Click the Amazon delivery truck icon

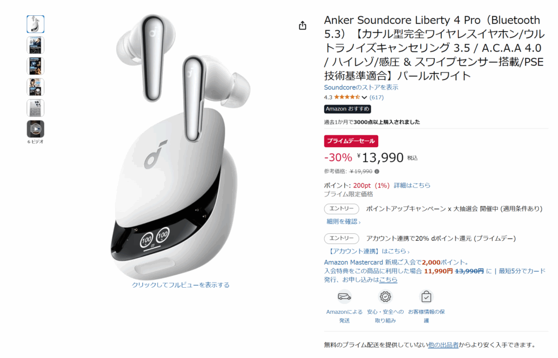pos(344,296)
